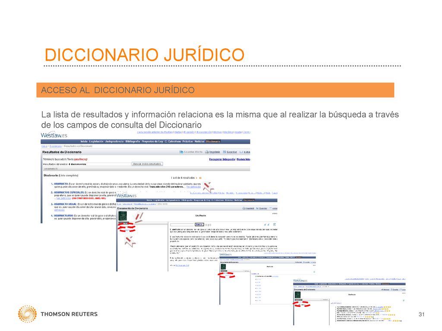Open Jurisprudencia tab in results window
The width and height of the screenshot is (442, 331).
114,141
